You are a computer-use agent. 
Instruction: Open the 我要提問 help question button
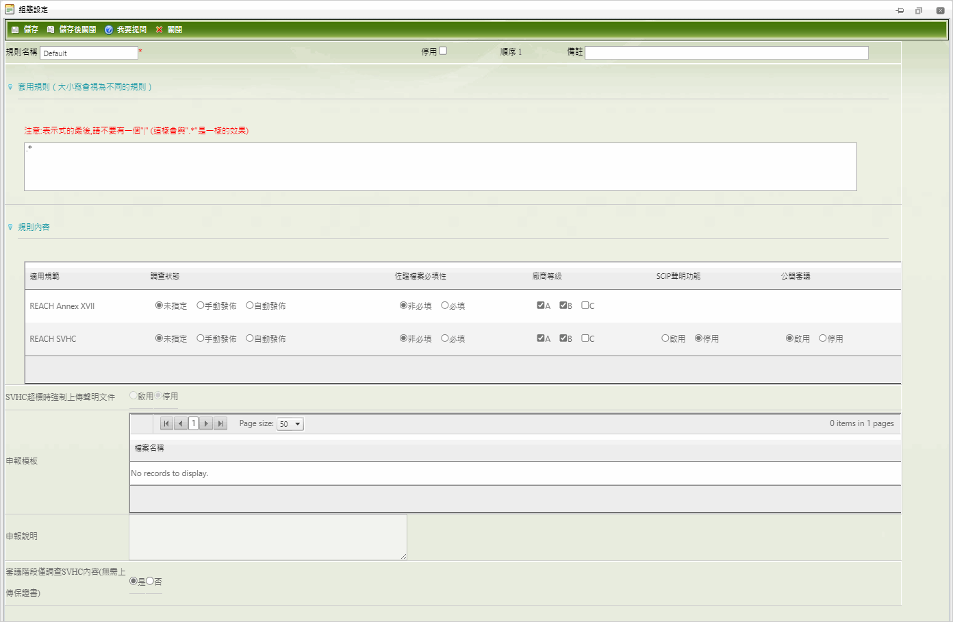click(x=126, y=29)
